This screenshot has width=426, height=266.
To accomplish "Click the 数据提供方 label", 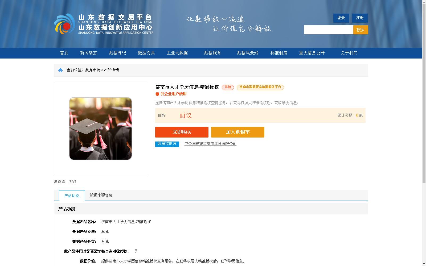I will 167,144.
